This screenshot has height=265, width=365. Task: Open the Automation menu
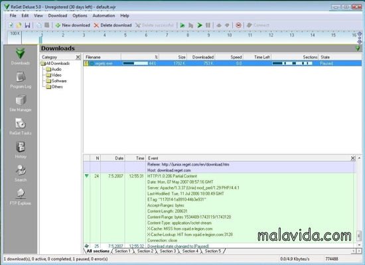pos(104,16)
